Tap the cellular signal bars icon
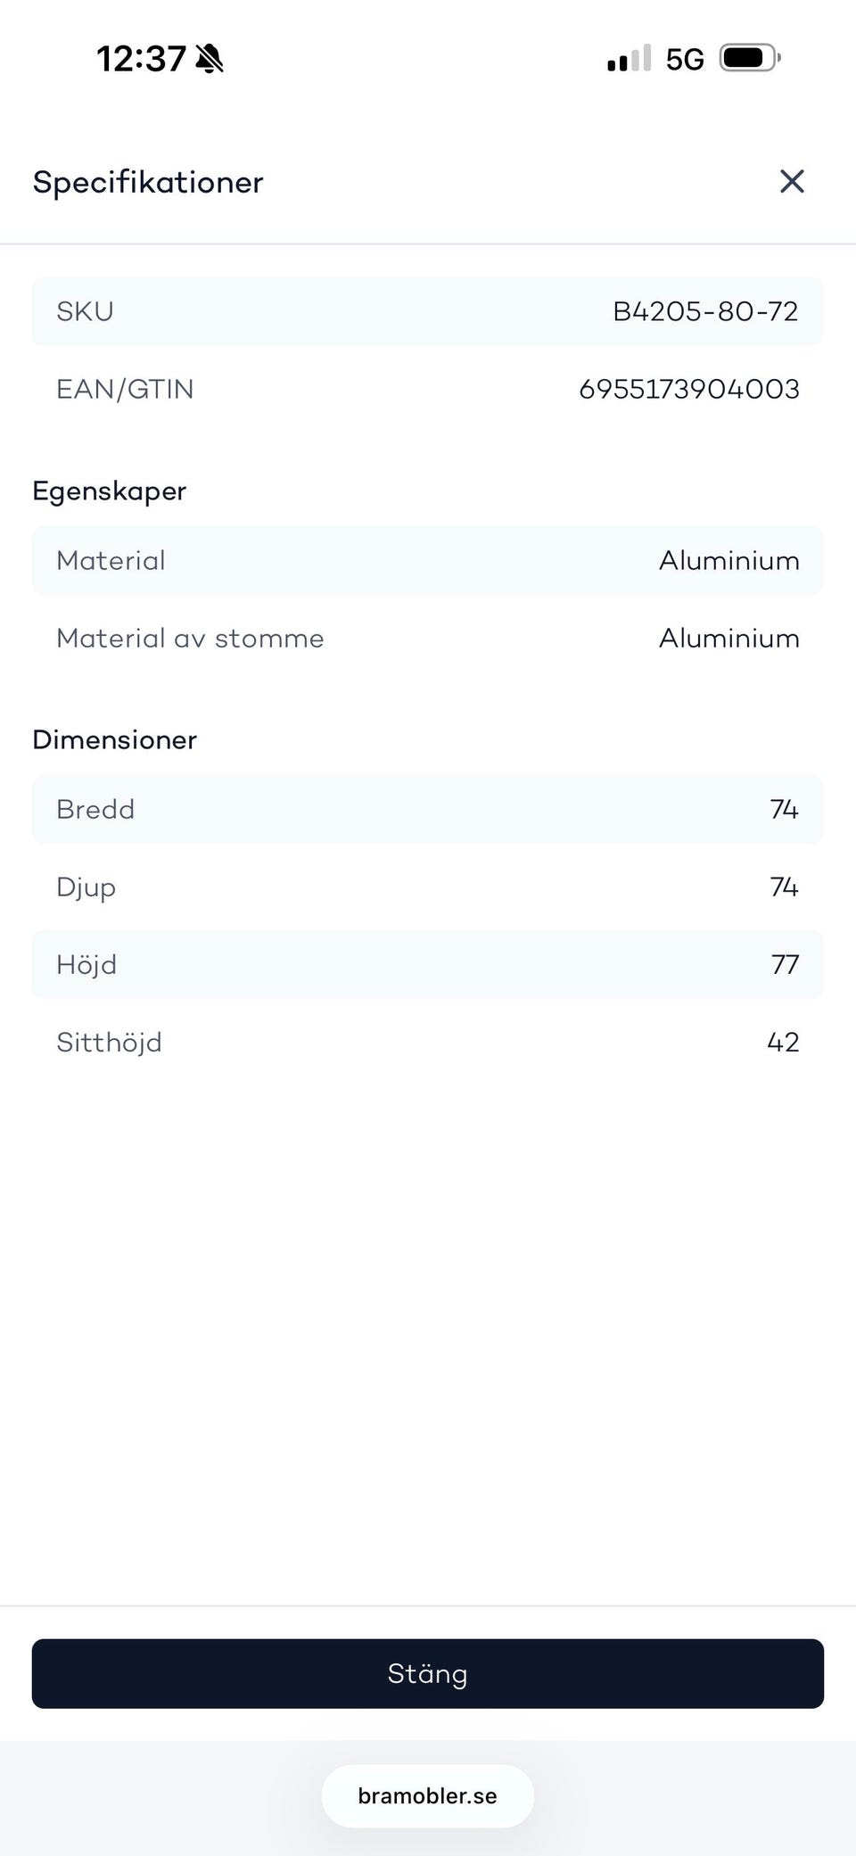This screenshot has height=1856, width=856. (629, 60)
